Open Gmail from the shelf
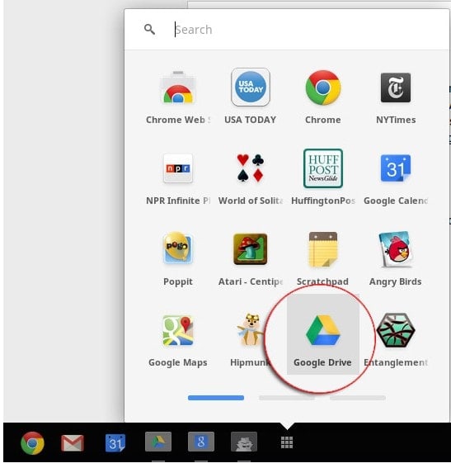This screenshot has height=468, width=451. point(72,443)
